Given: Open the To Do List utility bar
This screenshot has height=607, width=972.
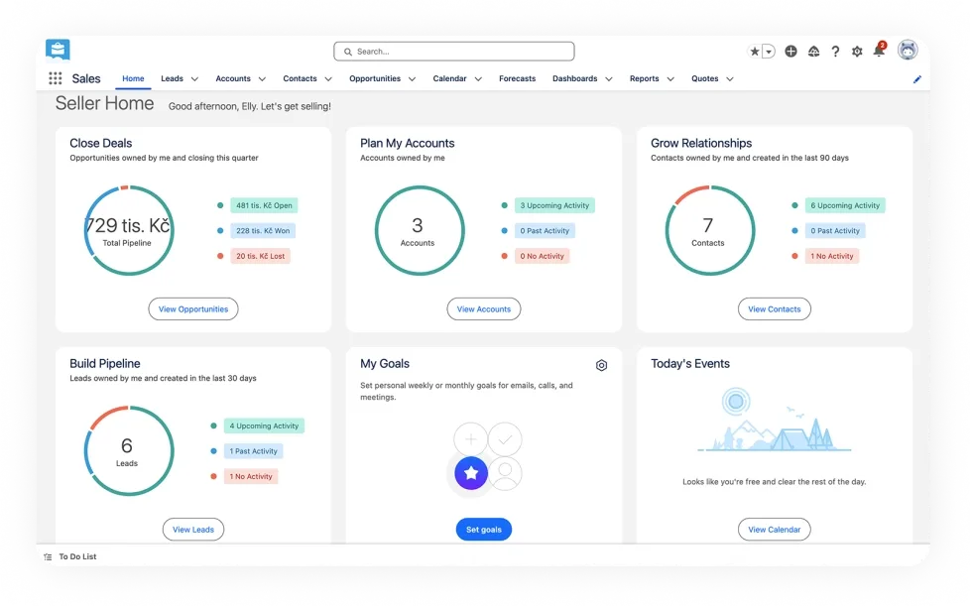Looking at the screenshot, I should pyautogui.click(x=77, y=556).
